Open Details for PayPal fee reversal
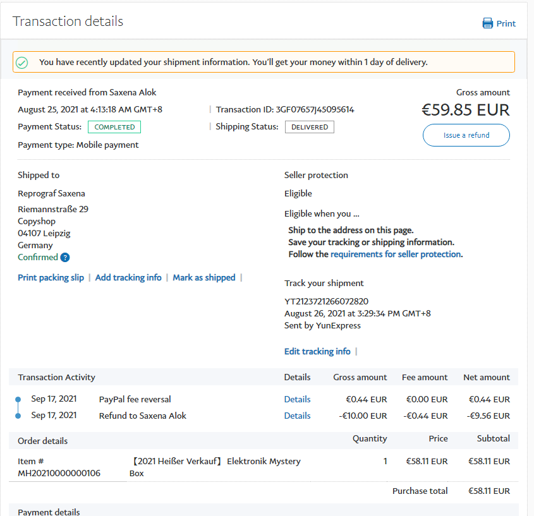The height and width of the screenshot is (516, 534). pos(297,399)
